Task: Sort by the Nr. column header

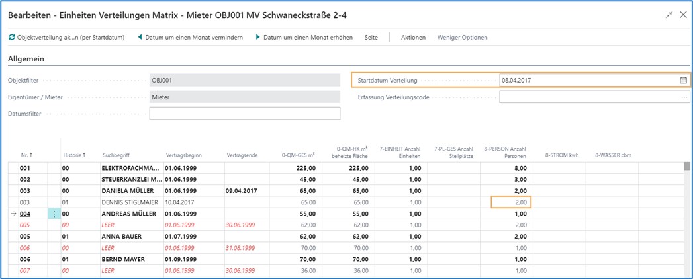Action: (27, 155)
